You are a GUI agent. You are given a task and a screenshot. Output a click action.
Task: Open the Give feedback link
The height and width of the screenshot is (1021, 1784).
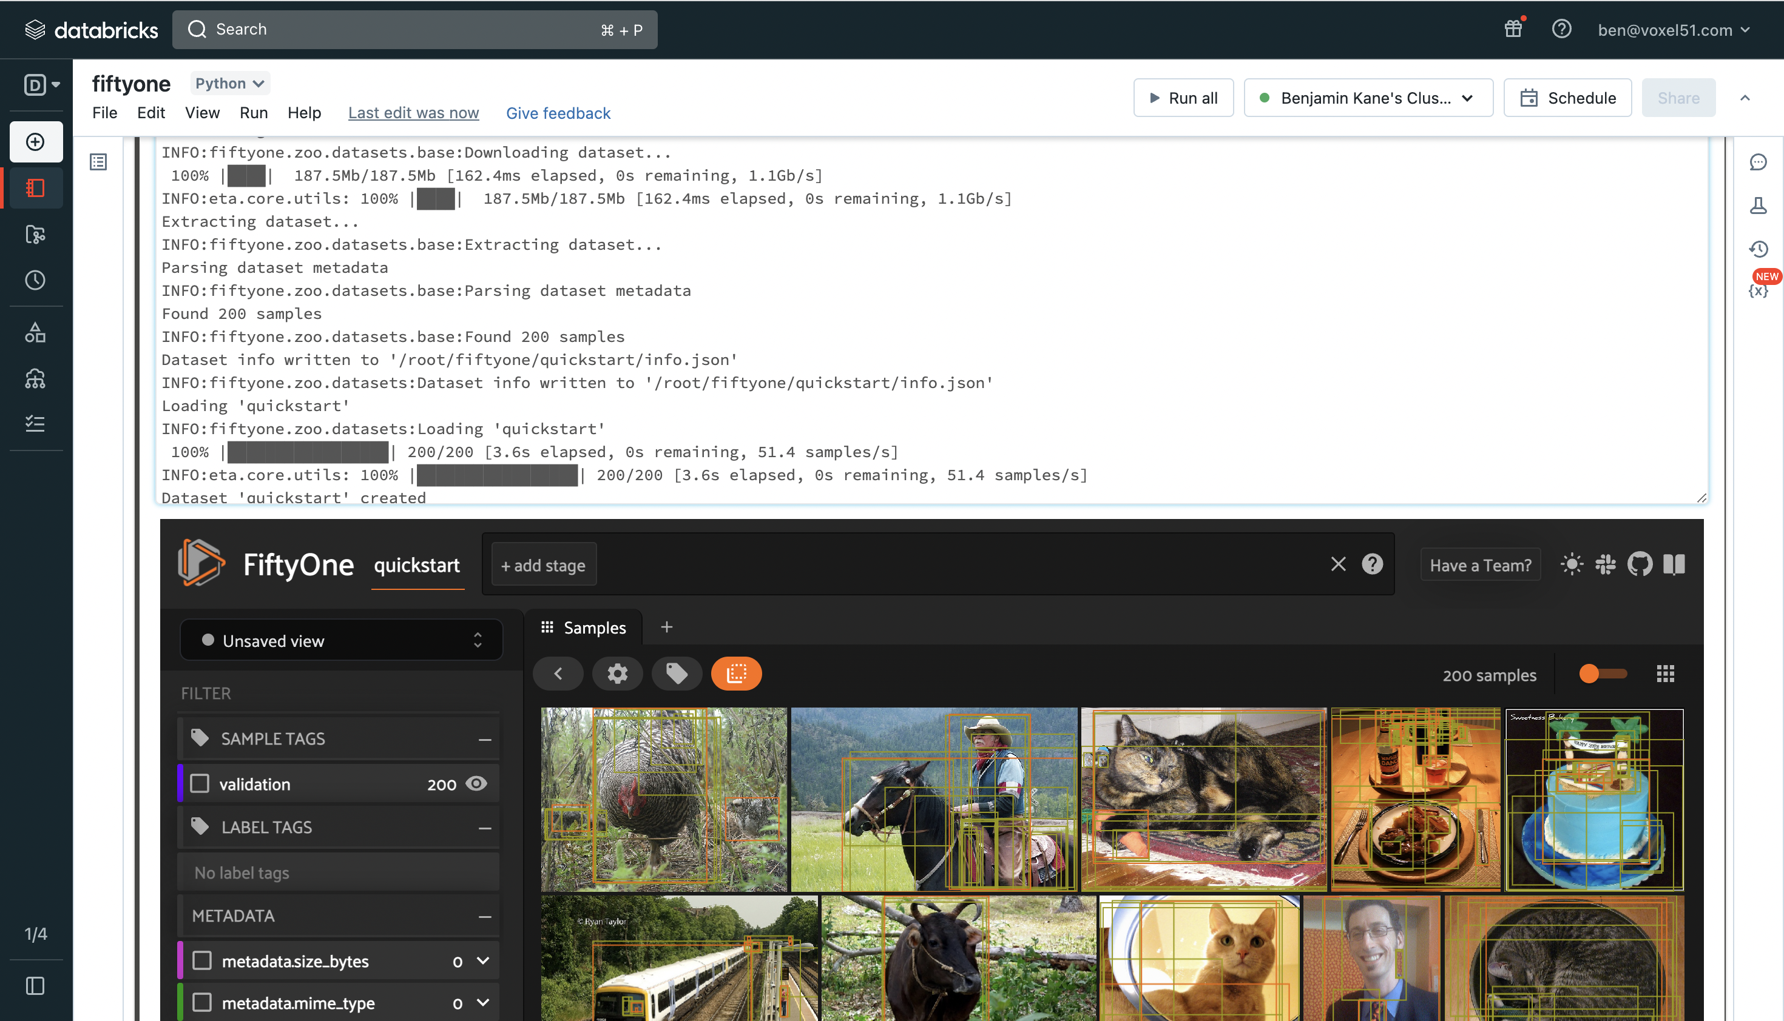[x=558, y=113]
